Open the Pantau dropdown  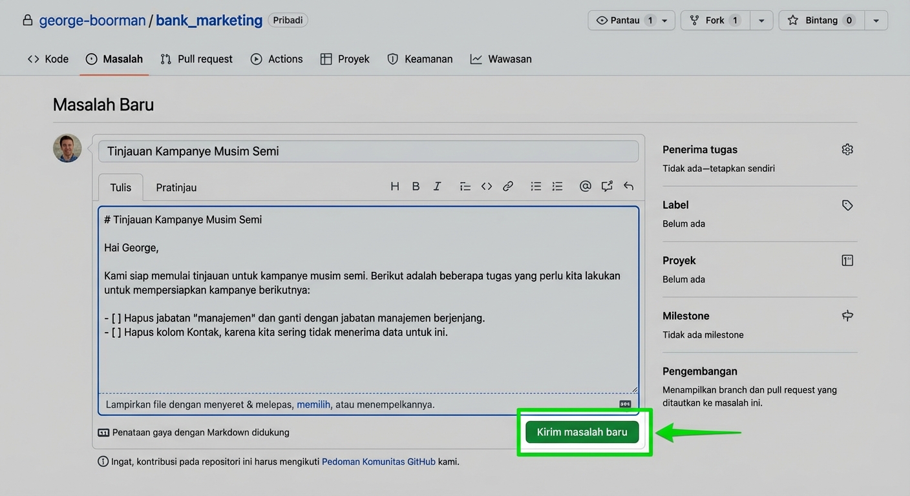(x=631, y=20)
